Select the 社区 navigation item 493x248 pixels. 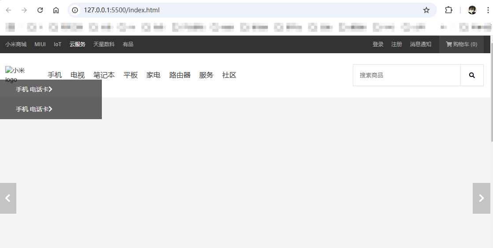click(x=229, y=75)
